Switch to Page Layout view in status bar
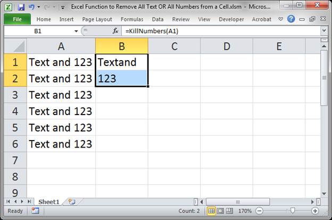The height and width of the screenshot is (220, 332). [221, 211]
